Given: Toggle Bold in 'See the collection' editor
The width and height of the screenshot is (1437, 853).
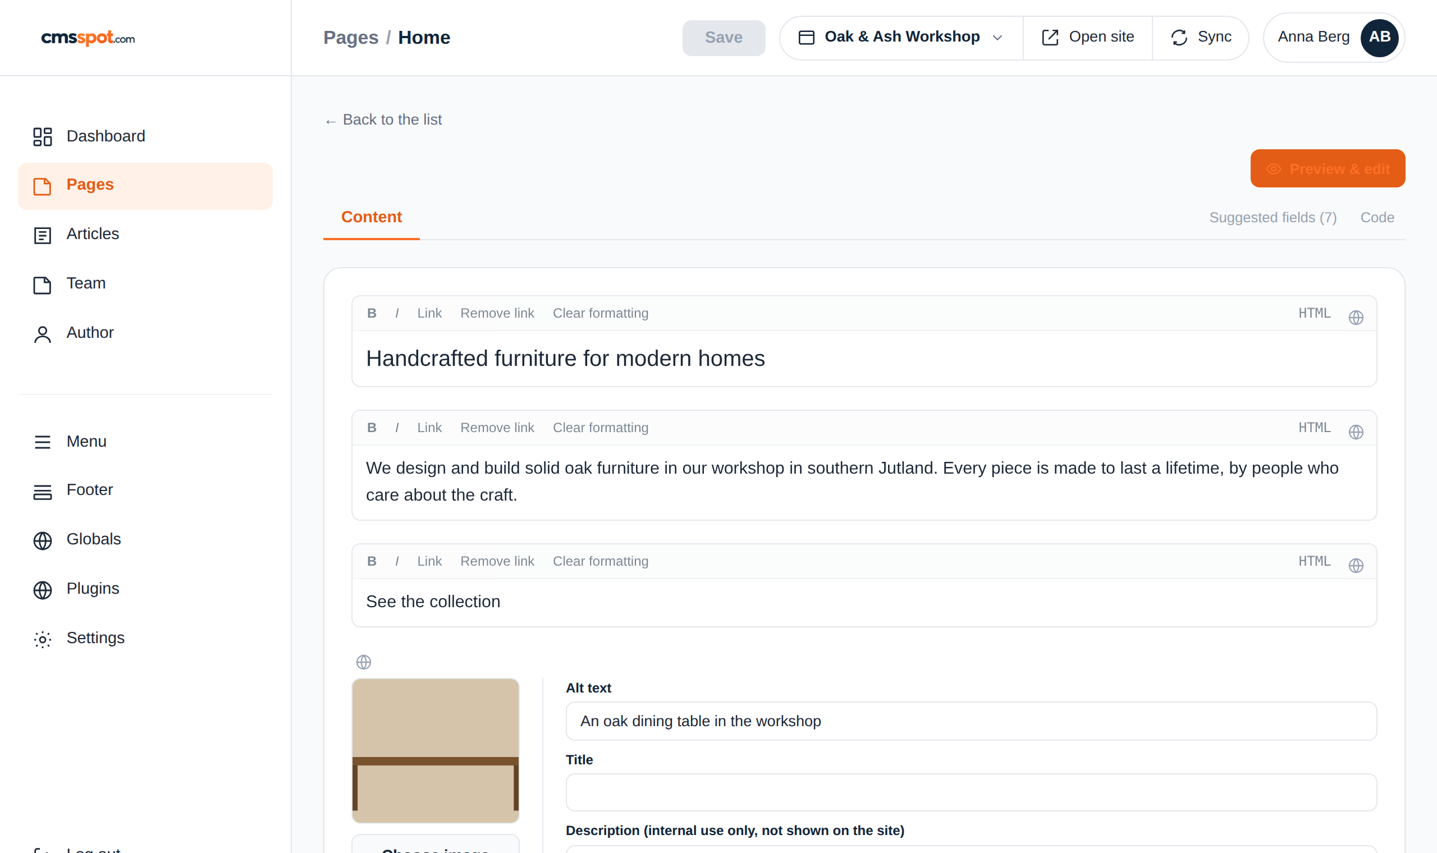Looking at the screenshot, I should point(372,561).
